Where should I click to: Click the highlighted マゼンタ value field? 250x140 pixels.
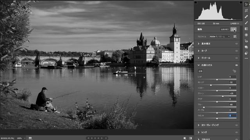click(x=232, y=115)
